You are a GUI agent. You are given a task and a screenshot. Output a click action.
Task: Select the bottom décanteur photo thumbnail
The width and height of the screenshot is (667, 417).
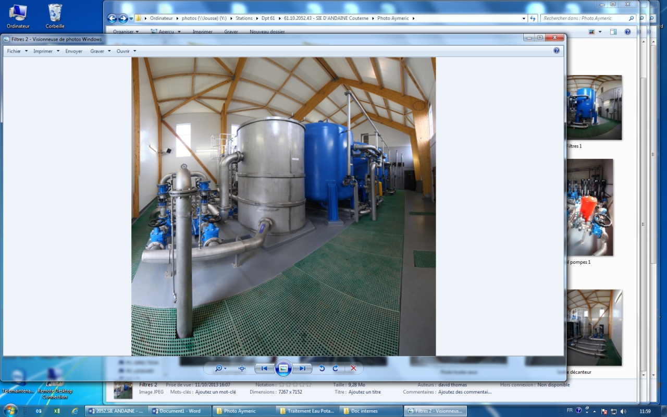(594, 327)
